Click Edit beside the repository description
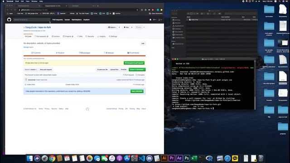The image size is (290, 163). tap(143, 43)
